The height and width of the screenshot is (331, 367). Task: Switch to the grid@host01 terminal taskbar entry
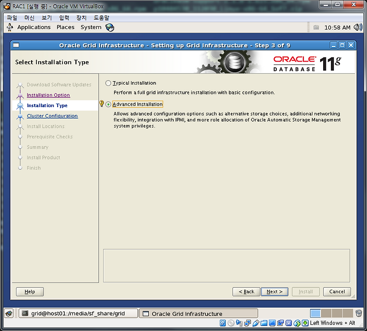pyautogui.click(x=78, y=314)
